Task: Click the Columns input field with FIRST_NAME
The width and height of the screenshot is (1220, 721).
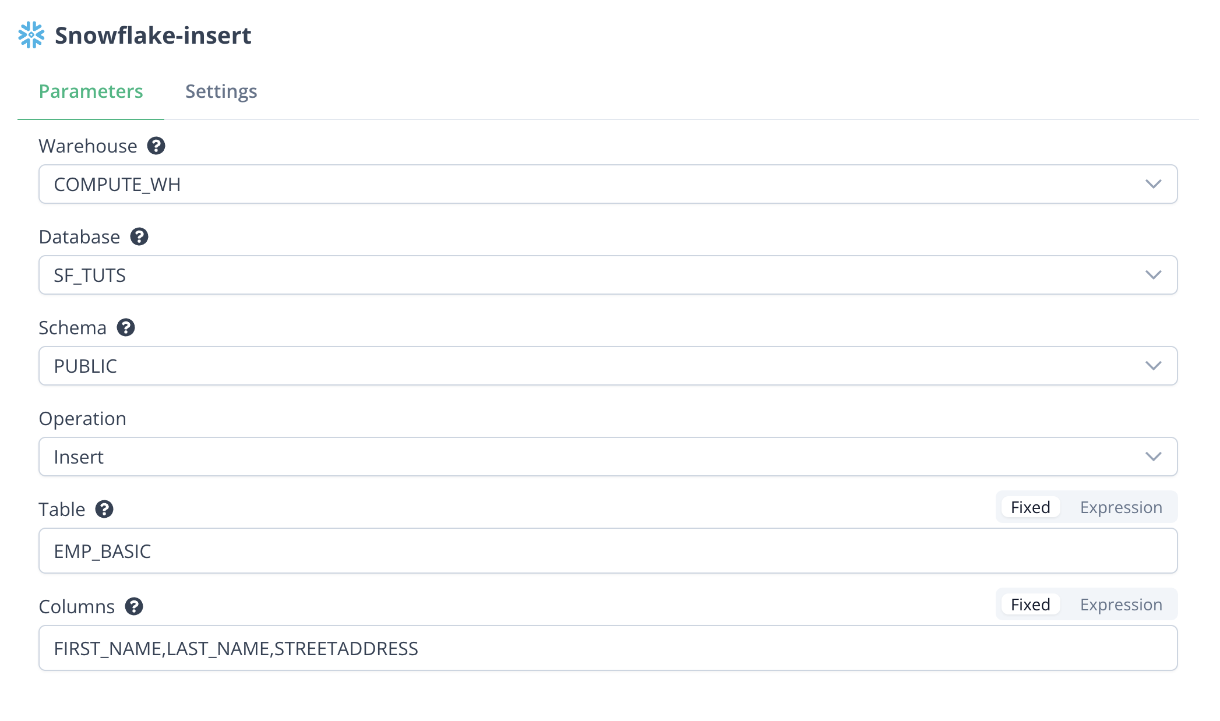Action: (608, 648)
